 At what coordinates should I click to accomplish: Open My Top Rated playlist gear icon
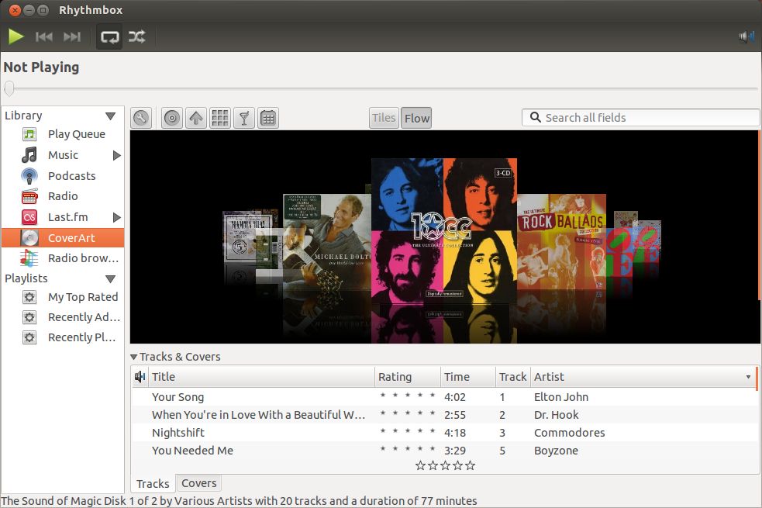tap(29, 297)
